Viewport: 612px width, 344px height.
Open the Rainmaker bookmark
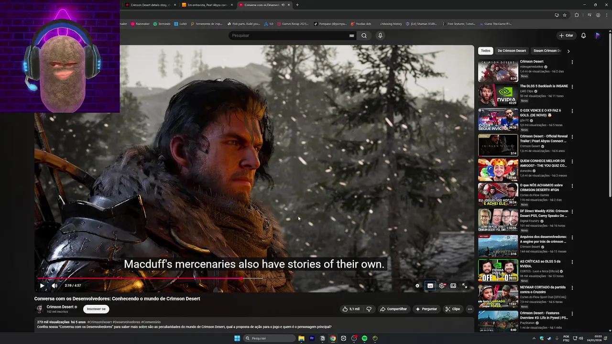click(x=140, y=24)
